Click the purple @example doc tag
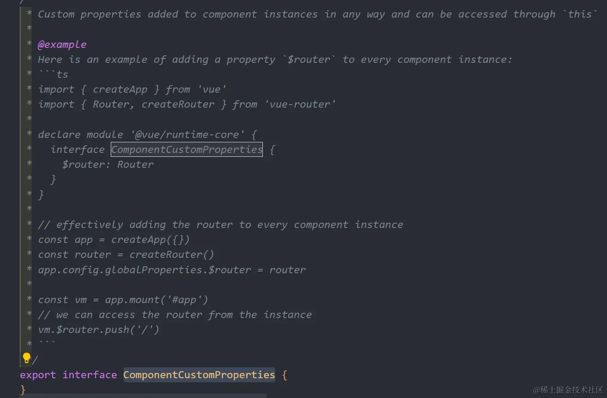The height and width of the screenshot is (398, 607). 62,44
